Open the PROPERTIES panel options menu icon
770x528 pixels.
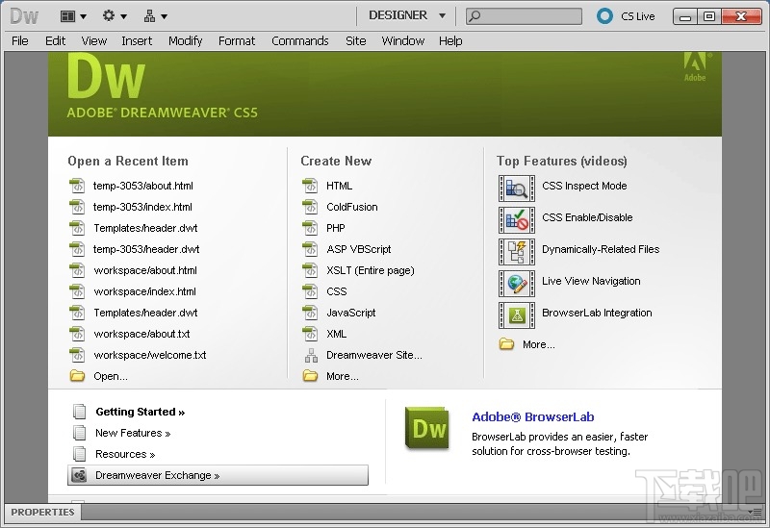click(757, 512)
